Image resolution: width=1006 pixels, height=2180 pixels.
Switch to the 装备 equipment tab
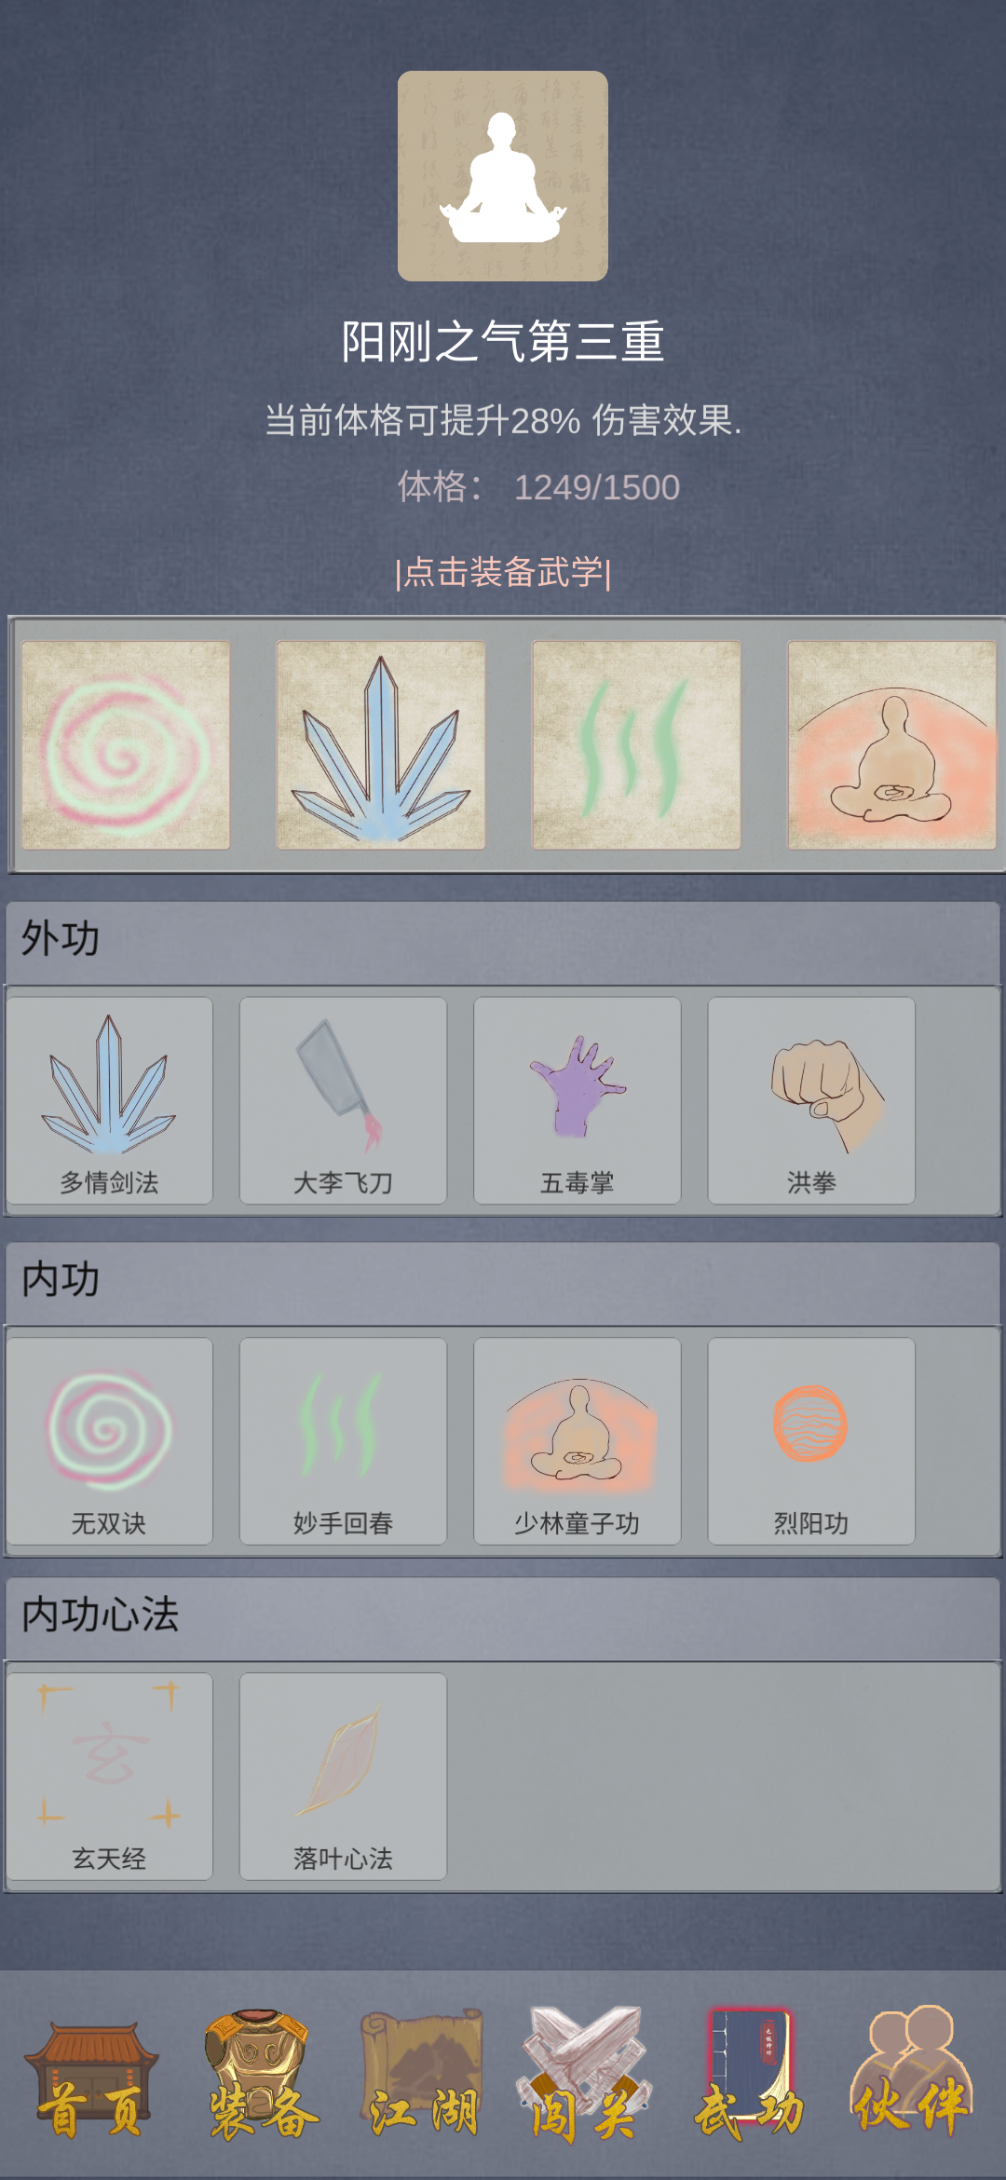coord(260,2076)
